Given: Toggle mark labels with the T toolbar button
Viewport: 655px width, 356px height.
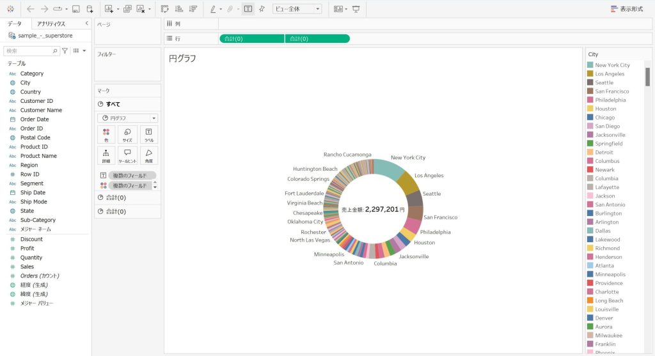Looking at the screenshot, I should [x=248, y=9].
